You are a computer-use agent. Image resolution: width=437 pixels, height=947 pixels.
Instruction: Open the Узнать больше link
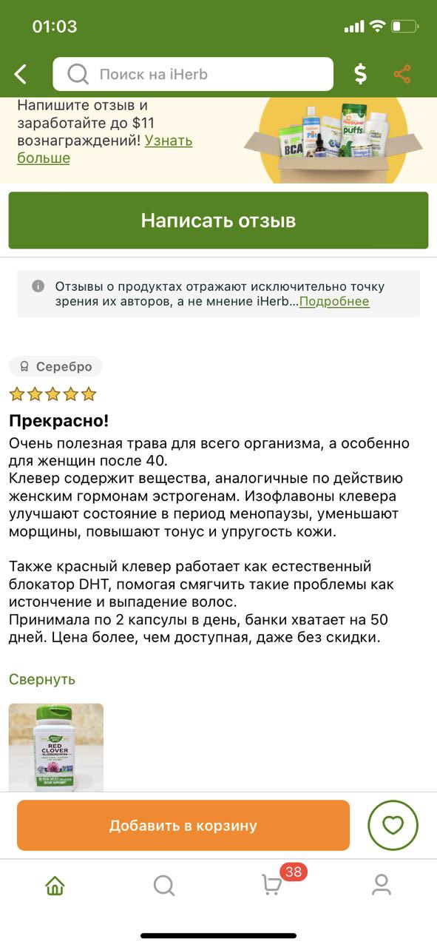tap(104, 149)
